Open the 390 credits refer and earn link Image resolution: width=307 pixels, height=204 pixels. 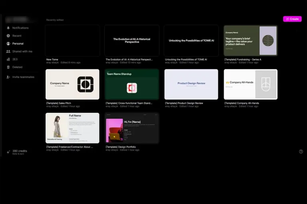click(20, 152)
